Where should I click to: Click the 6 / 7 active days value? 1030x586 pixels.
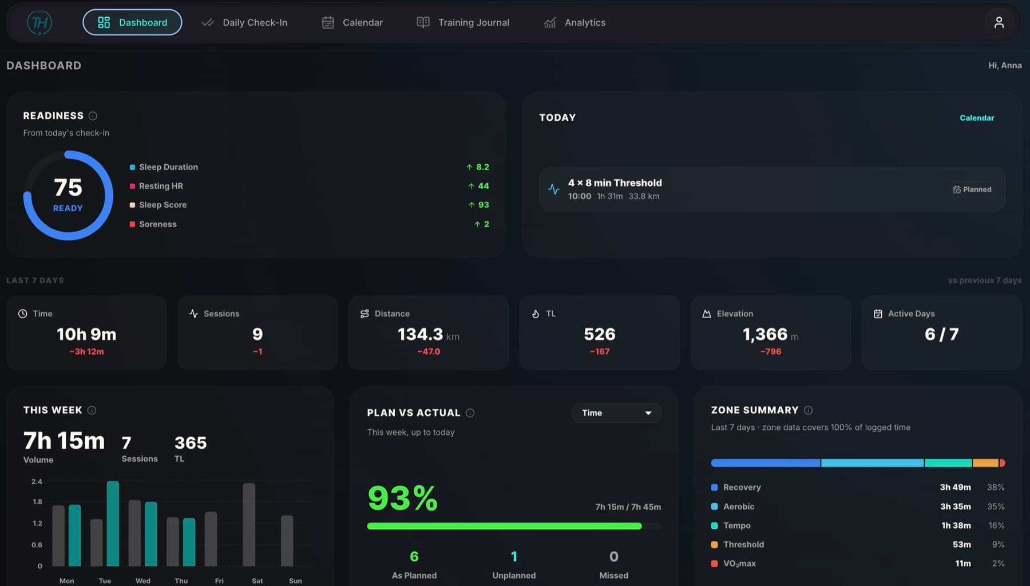pos(941,334)
